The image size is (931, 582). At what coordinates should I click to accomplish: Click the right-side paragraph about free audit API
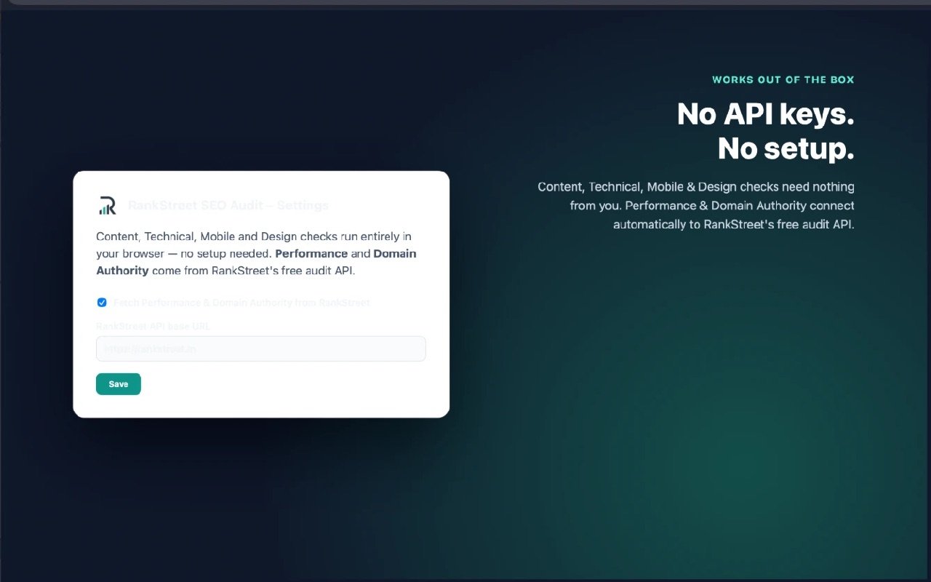click(x=696, y=206)
